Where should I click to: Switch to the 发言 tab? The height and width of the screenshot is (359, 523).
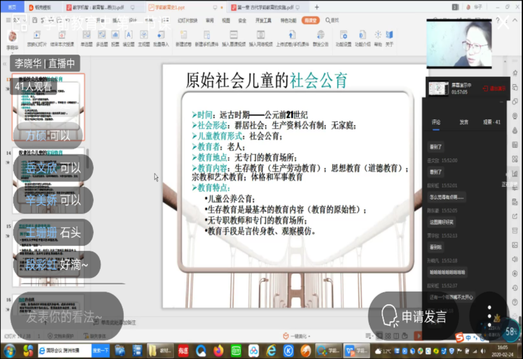click(x=464, y=122)
